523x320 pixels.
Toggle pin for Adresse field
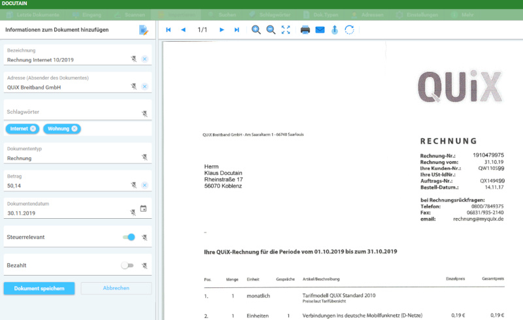[134, 86]
